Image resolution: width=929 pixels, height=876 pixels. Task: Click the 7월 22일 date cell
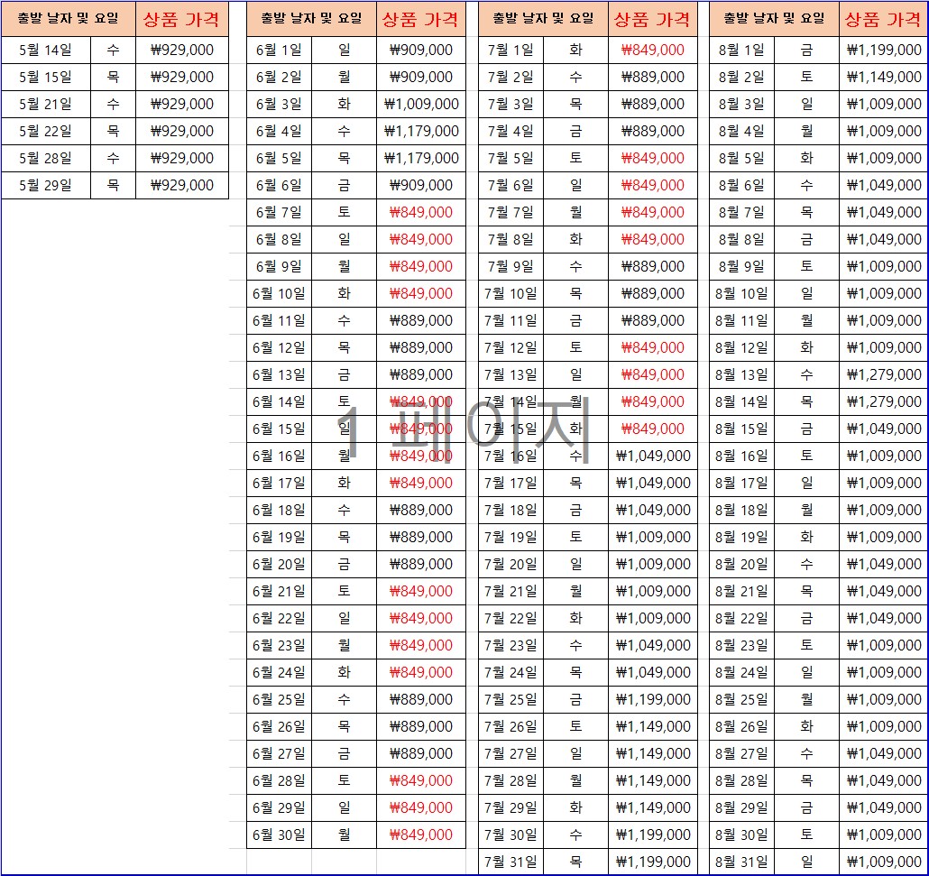click(x=510, y=618)
